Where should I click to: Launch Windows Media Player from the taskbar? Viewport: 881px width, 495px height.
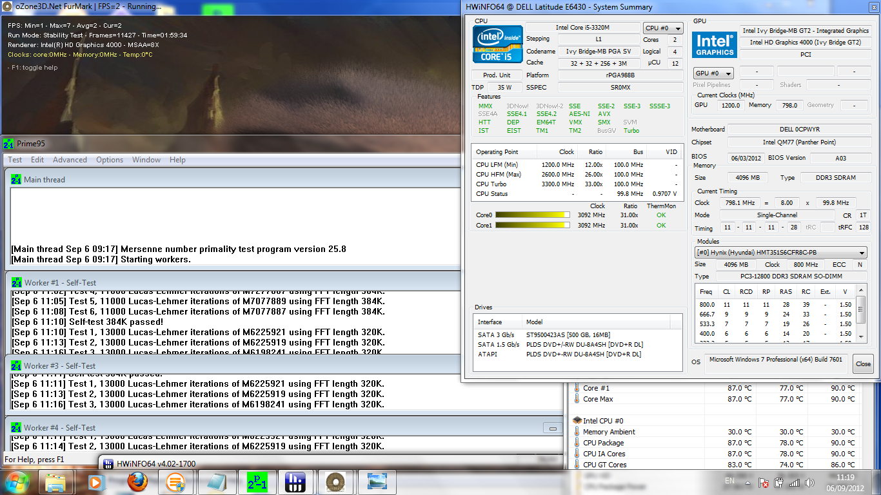(96, 482)
